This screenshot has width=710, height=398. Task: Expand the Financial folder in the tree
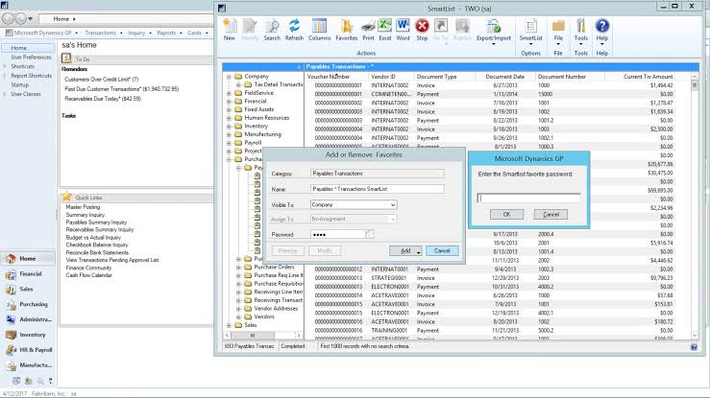pos(229,102)
